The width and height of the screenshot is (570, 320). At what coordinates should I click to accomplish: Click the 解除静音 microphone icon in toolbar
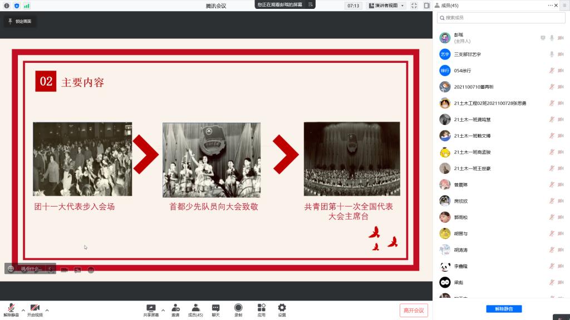pyautogui.click(x=11, y=308)
